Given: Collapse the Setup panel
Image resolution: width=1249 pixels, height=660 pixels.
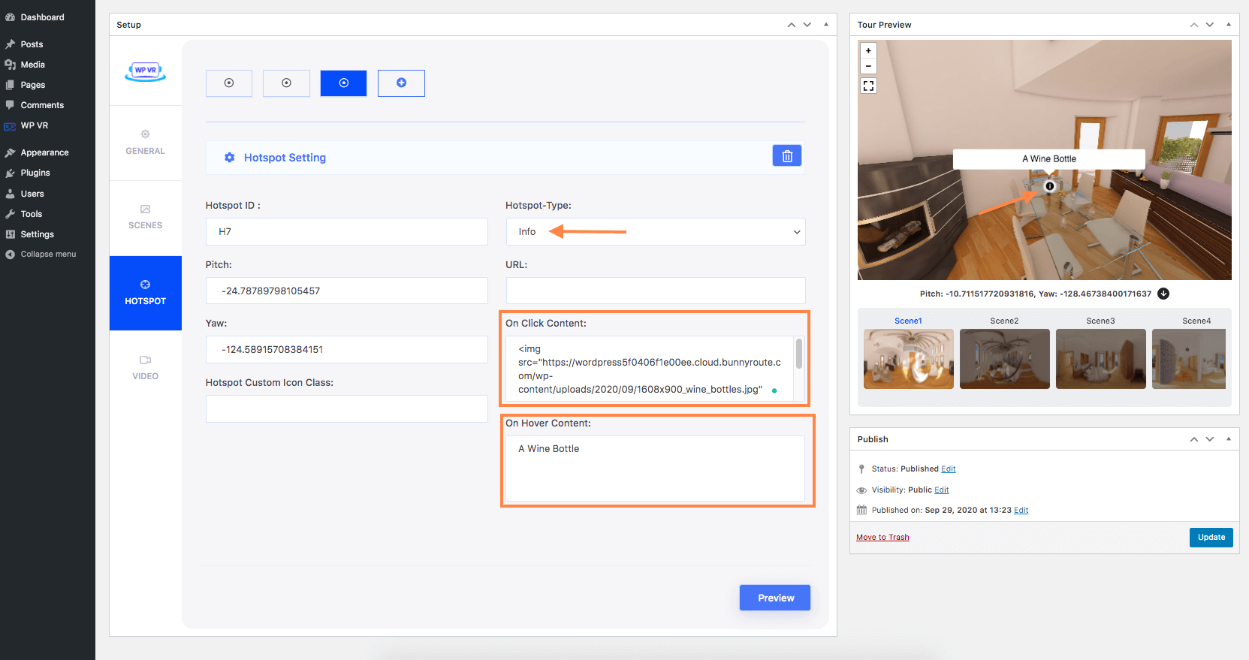Looking at the screenshot, I should [826, 25].
